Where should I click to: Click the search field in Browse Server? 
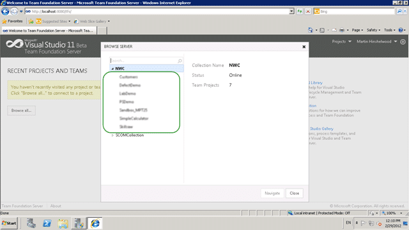[143, 61]
